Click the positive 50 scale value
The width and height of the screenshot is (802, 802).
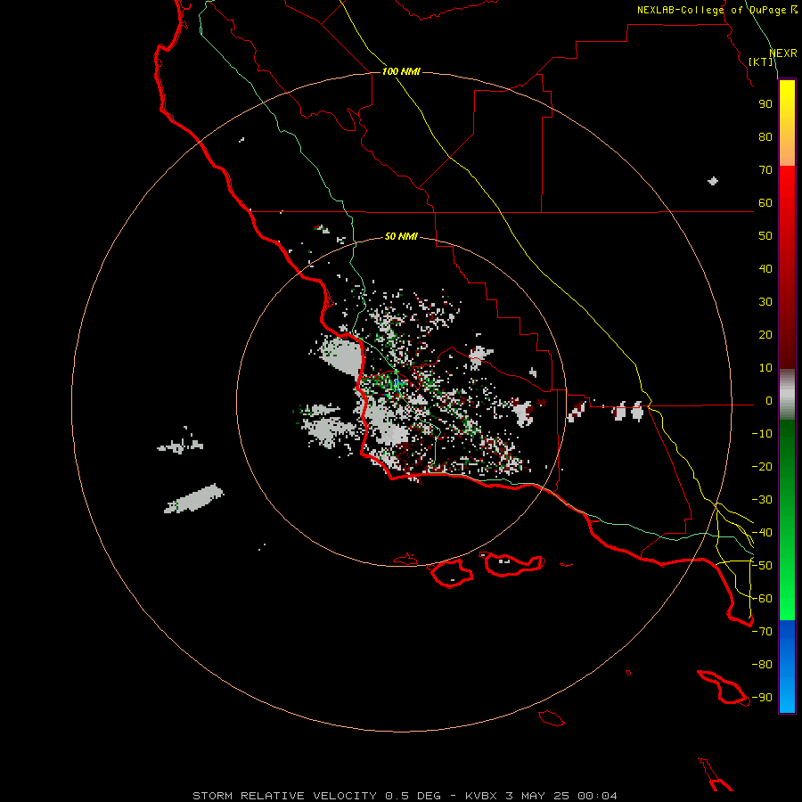[765, 236]
